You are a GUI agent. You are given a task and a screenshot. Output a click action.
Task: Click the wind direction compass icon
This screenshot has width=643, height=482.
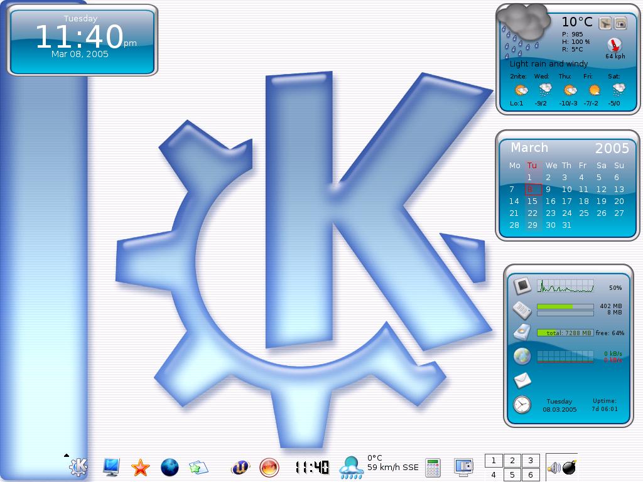pyautogui.click(x=614, y=45)
